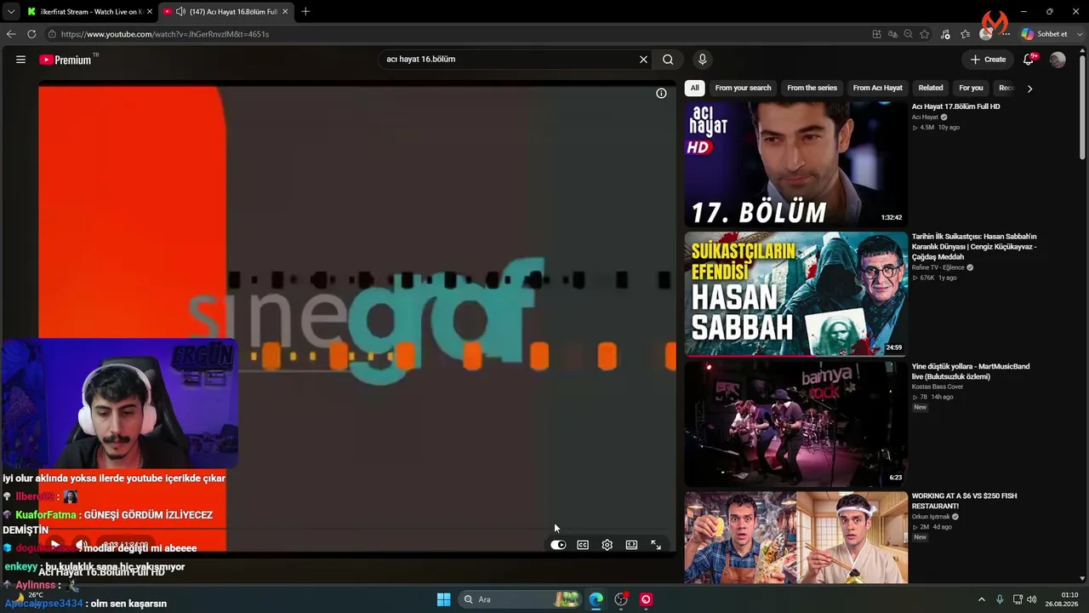Open the YouTube guide hamburger menu

click(x=20, y=60)
